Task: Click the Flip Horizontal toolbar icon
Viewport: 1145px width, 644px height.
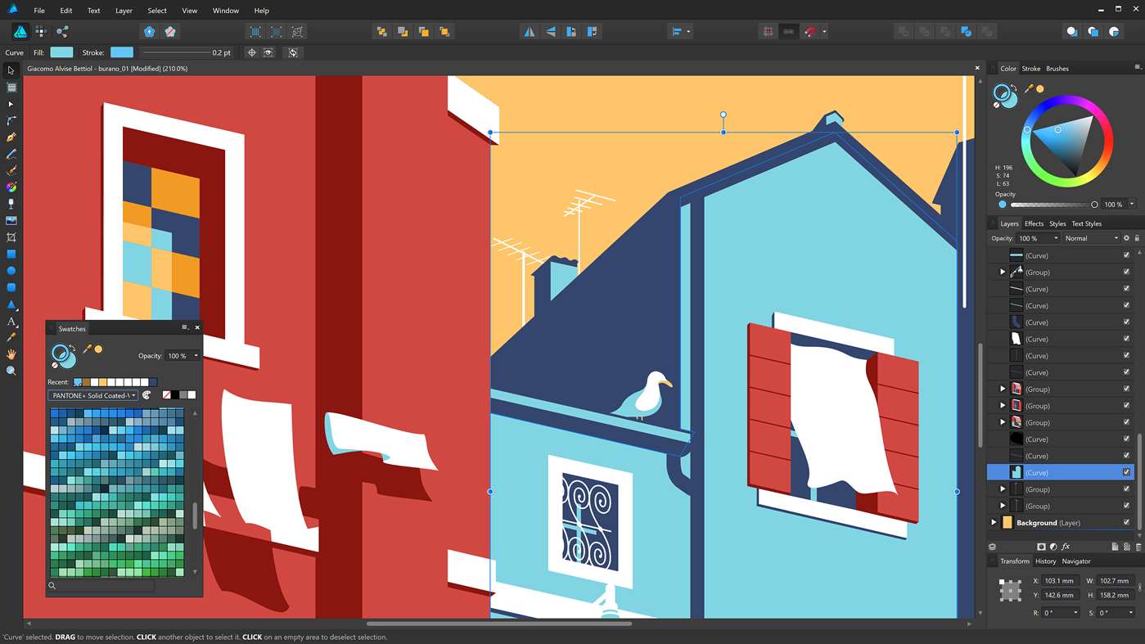Action: point(530,32)
